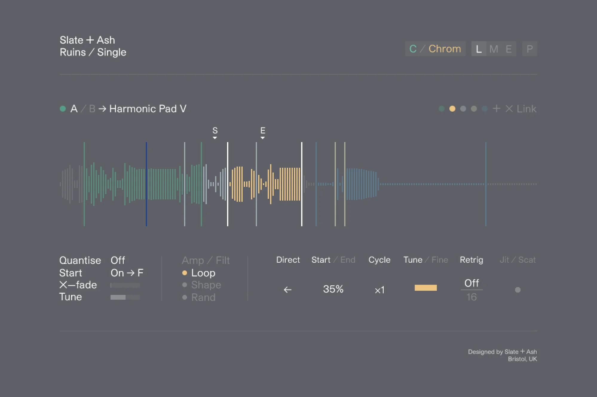
Task: Open the Harmonic Pad V sample selector
Action: click(148, 109)
